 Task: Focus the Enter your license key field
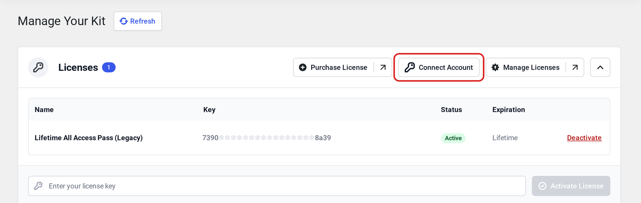pos(277,186)
